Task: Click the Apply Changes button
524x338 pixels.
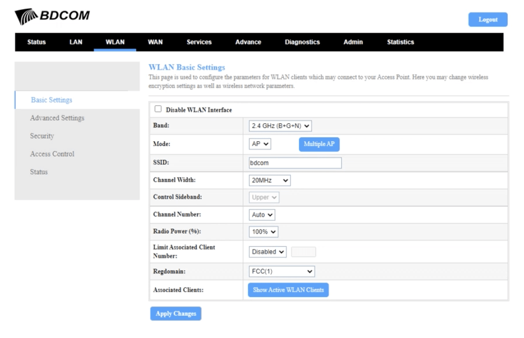Action: pos(176,314)
